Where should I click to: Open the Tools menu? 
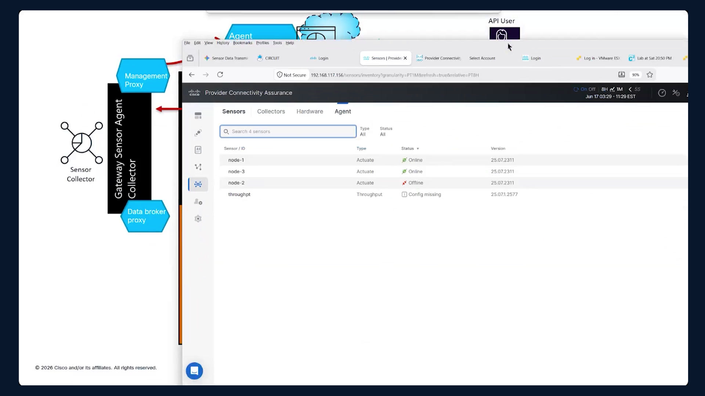(x=277, y=43)
